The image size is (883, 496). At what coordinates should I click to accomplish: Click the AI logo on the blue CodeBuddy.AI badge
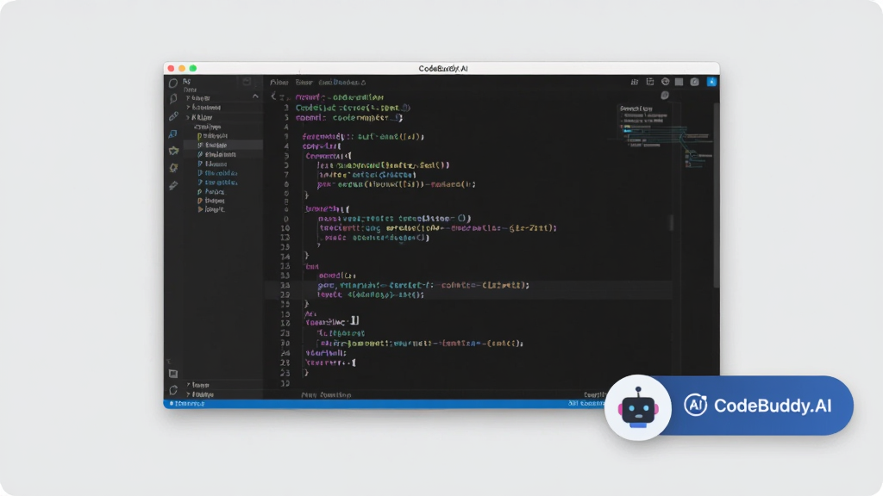tap(696, 405)
